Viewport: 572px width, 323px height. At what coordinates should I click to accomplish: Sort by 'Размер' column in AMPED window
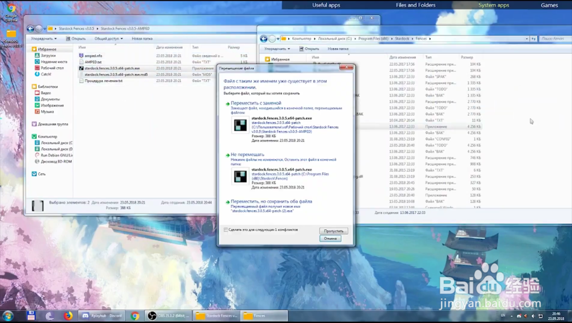click(x=234, y=47)
